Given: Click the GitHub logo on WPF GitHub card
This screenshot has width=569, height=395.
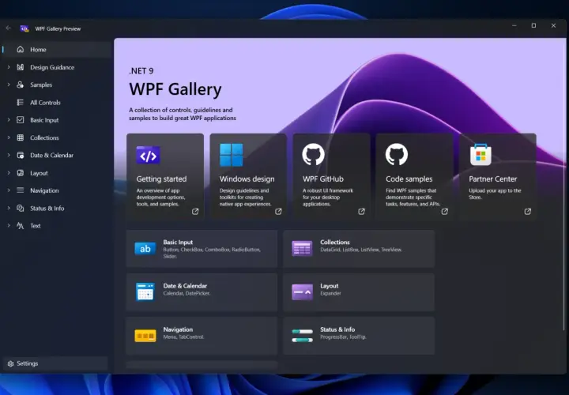Looking at the screenshot, I should pos(313,154).
